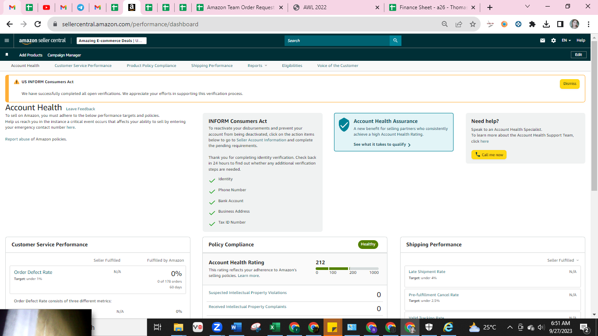This screenshot has height=336, width=598.
Task: Open the Campaign Manager link
Action: (64, 55)
